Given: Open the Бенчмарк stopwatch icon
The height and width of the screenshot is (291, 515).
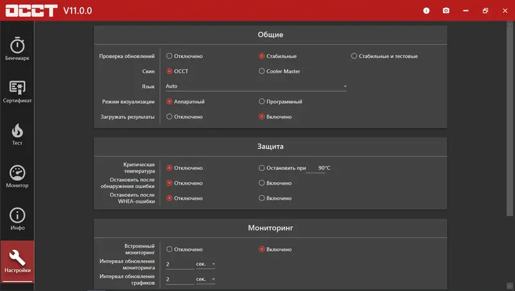Looking at the screenshot, I should click(17, 45).
